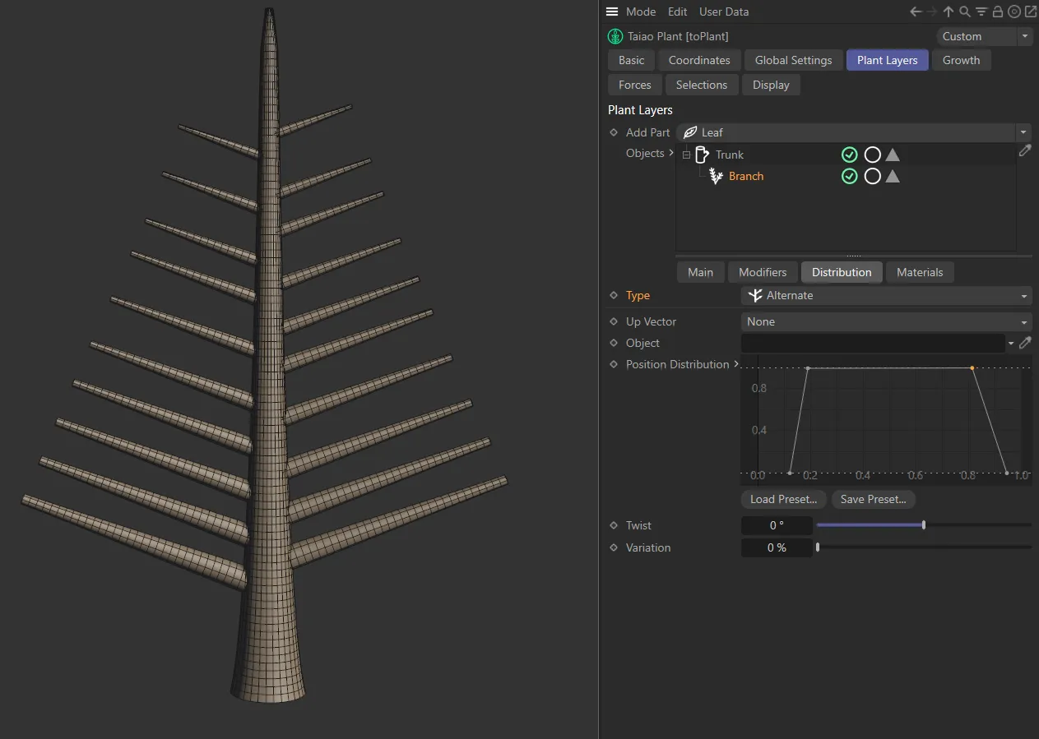Click the Trunk part icon in the layer list

click(703, 155)
